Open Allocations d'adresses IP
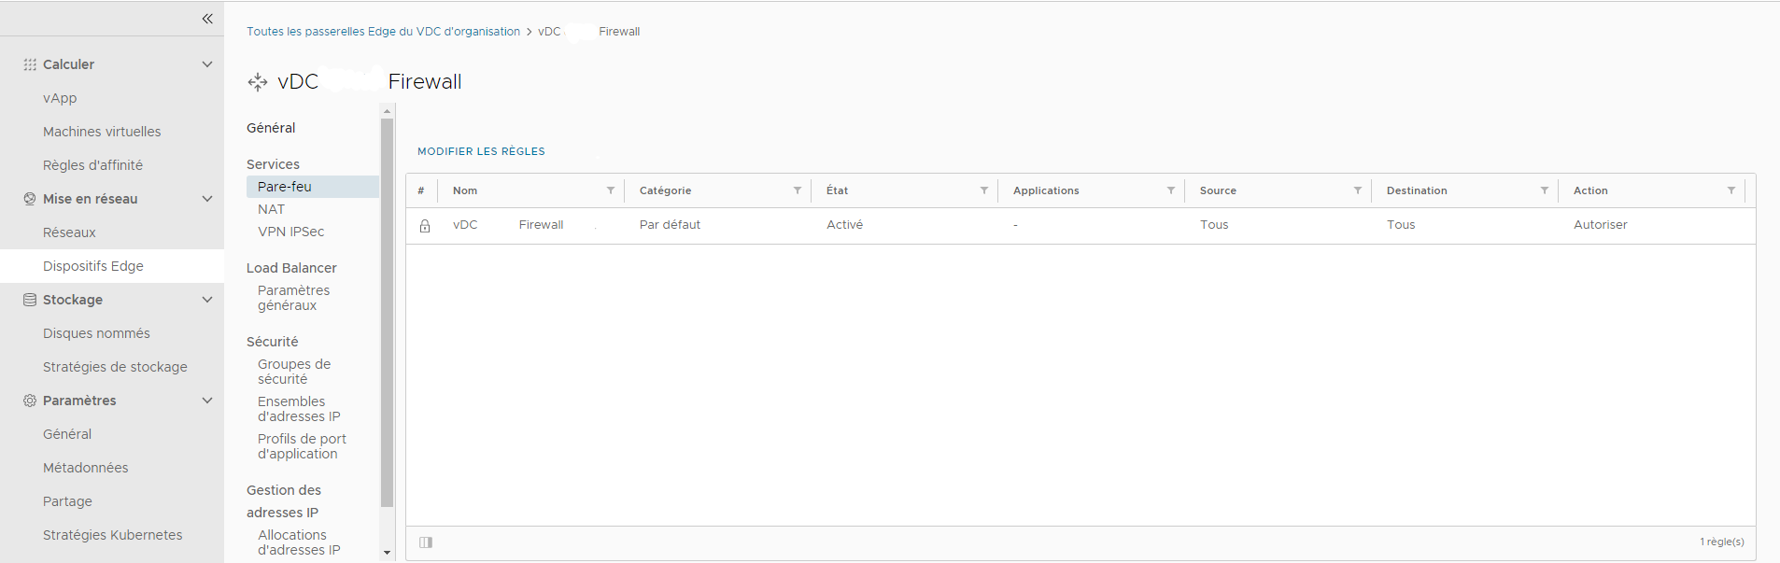The image size is (1780, 563). 299,542
